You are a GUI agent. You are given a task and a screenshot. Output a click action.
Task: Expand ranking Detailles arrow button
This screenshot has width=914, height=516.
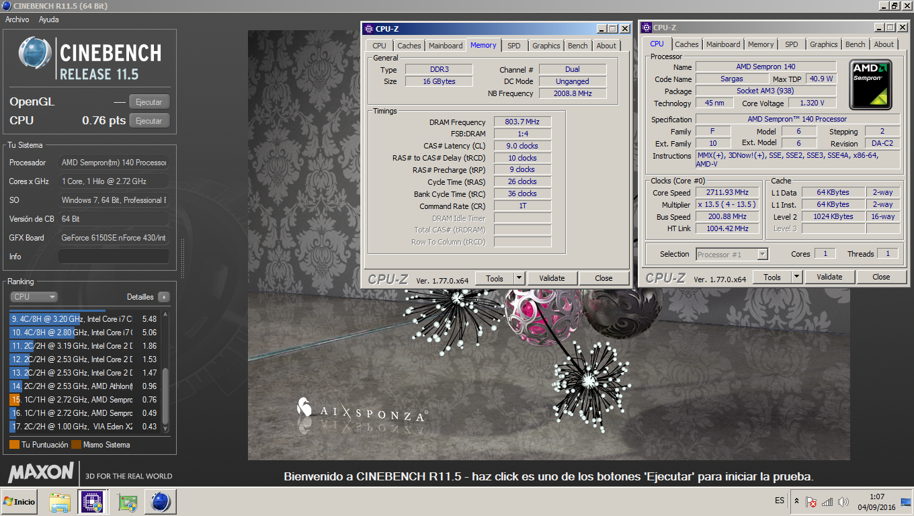[163, 297]
